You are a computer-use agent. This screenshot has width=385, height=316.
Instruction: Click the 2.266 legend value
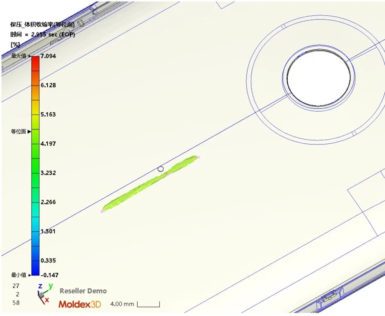(48, 202)
